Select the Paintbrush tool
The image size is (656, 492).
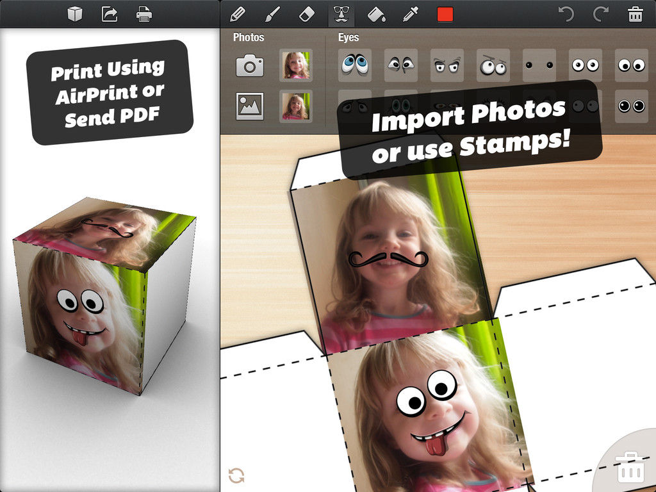(272, 14)
